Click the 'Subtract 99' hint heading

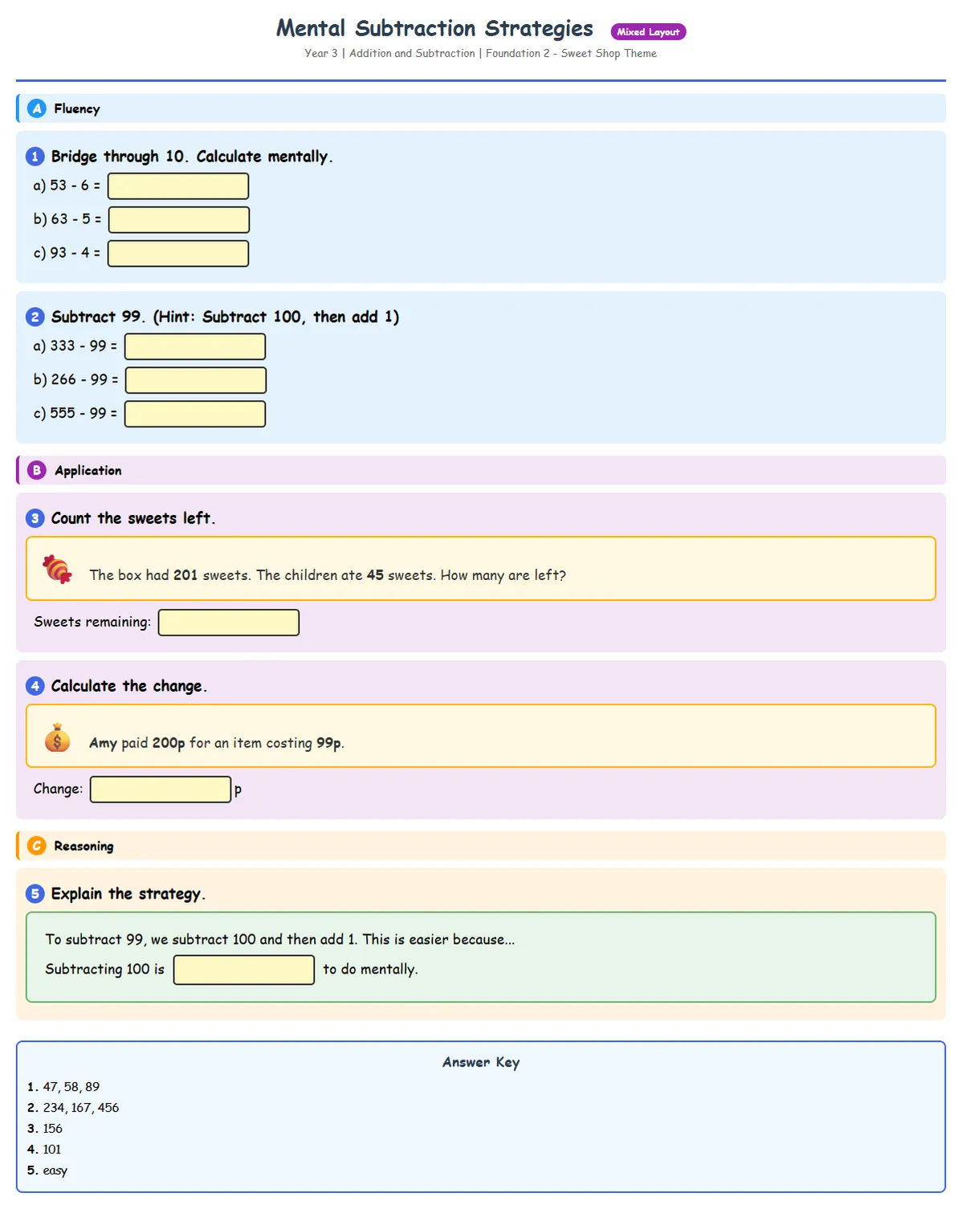(226, 317)
